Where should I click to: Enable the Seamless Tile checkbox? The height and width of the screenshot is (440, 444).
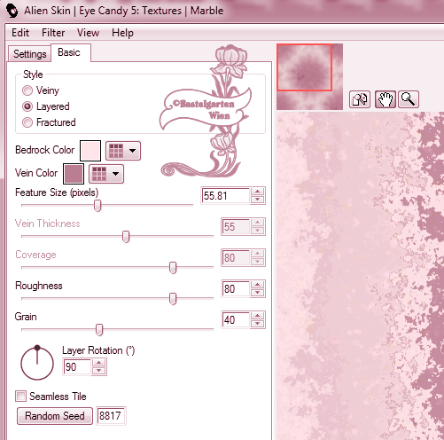[20, 397]
